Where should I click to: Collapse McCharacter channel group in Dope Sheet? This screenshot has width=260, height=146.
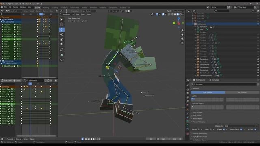click(1, 19)
